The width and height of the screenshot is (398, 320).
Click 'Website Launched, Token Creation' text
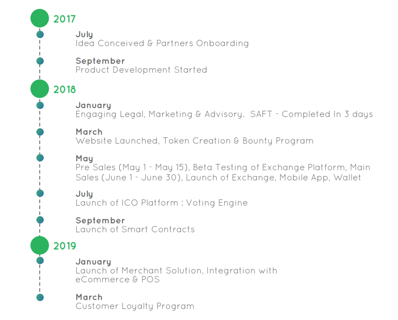(x=153, y=141)
